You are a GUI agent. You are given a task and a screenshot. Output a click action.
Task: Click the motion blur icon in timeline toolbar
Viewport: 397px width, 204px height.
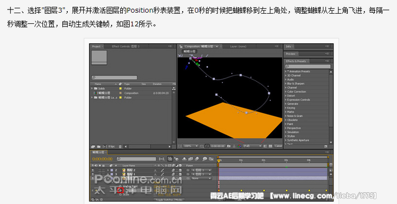pos(197,159)
